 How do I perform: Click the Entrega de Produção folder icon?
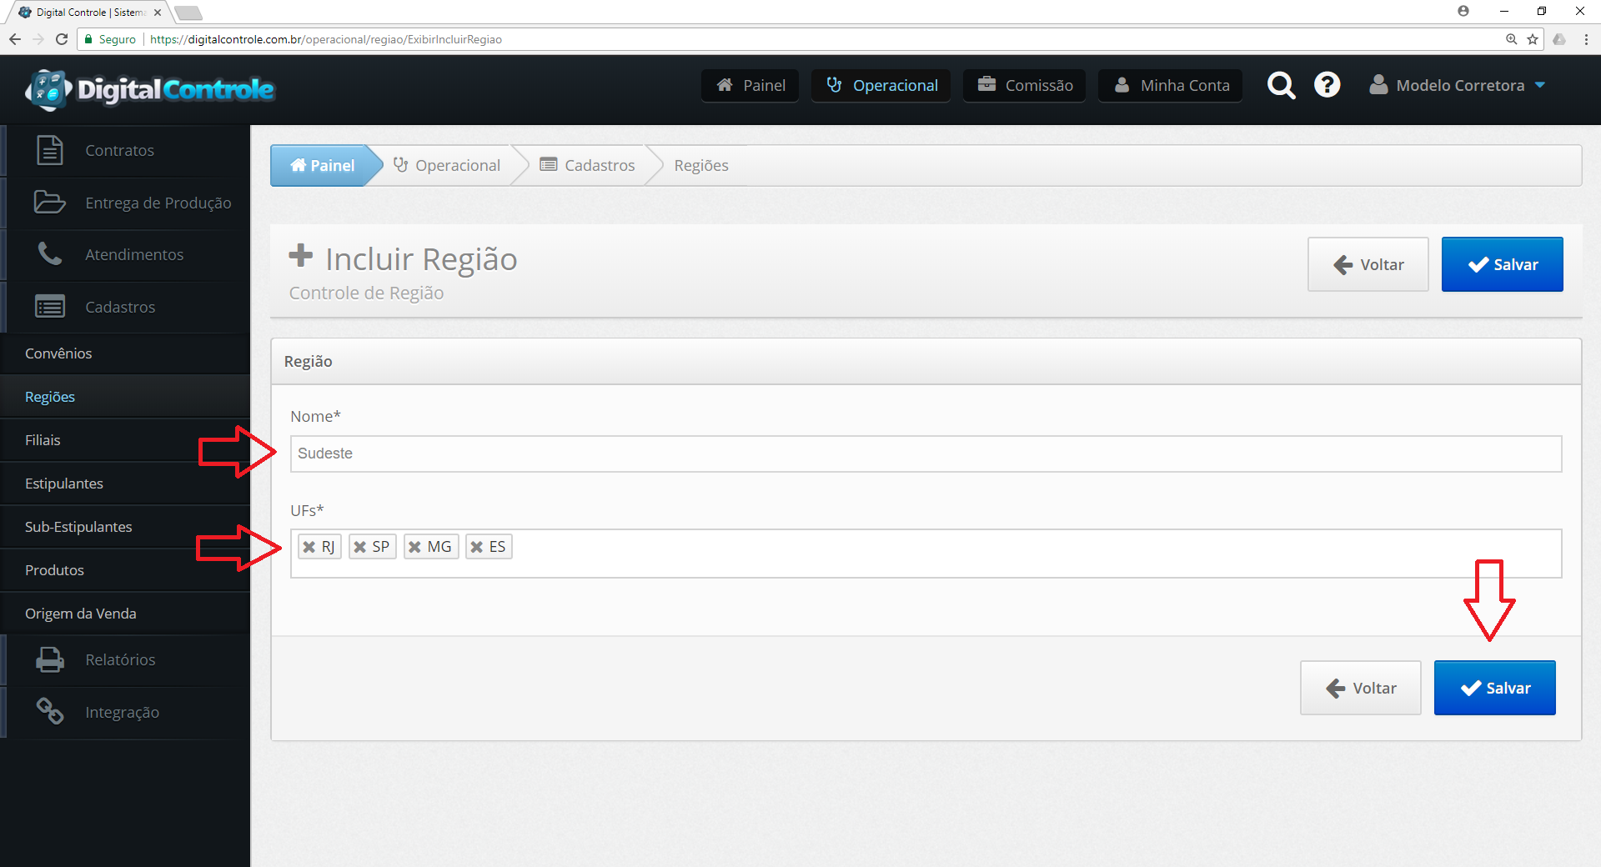[x=50, y=203]
